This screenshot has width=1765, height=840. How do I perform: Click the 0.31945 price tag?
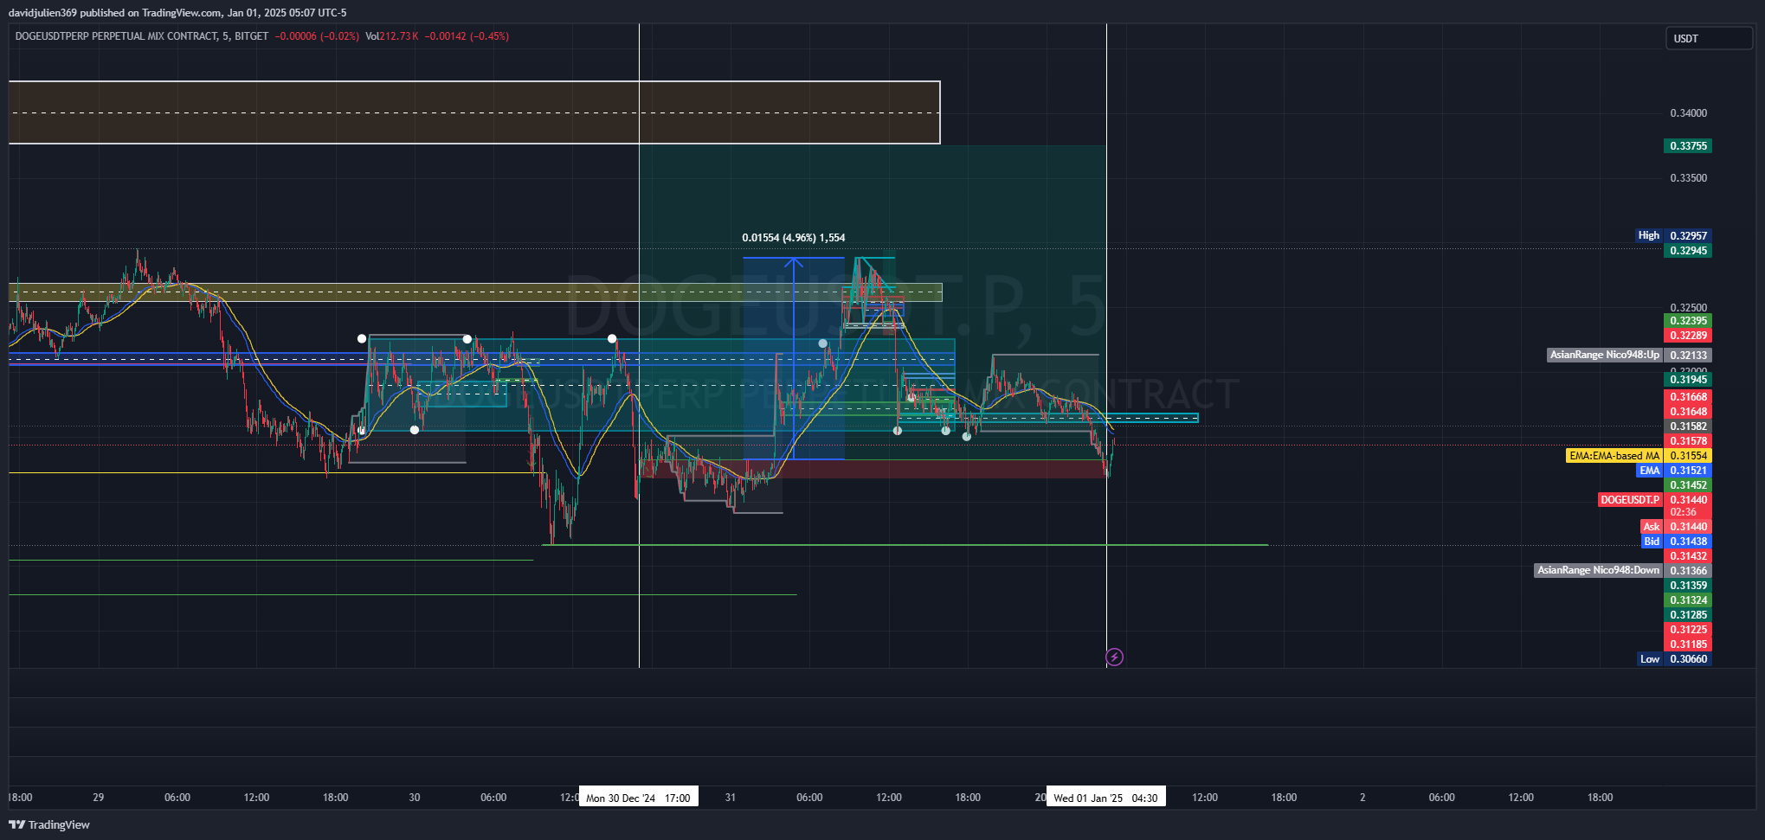(x=1688, y=380)
